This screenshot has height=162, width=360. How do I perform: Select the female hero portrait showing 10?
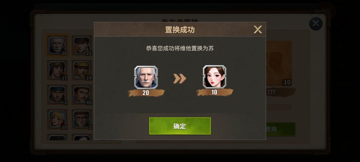214,77
